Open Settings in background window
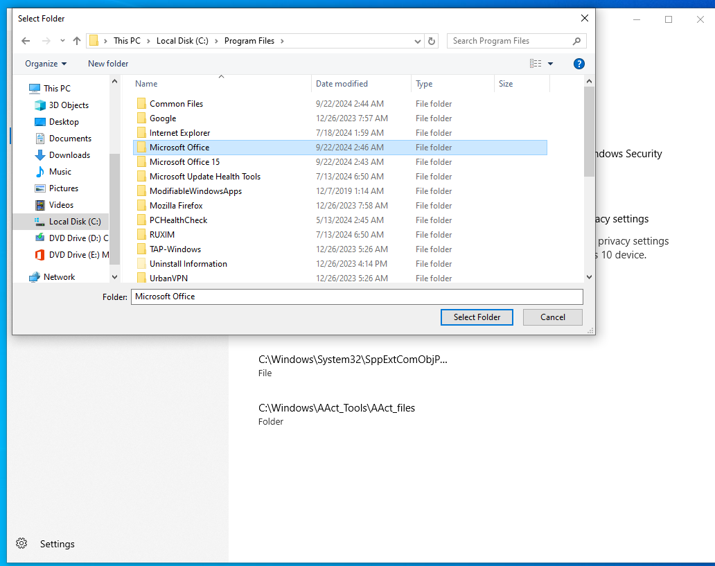Image resolution: width=715 pixels, height=566 pixels. (57, 544)
